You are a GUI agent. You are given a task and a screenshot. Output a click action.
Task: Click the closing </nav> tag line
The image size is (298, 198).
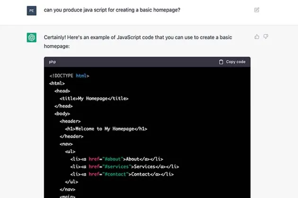click(68, 190)
